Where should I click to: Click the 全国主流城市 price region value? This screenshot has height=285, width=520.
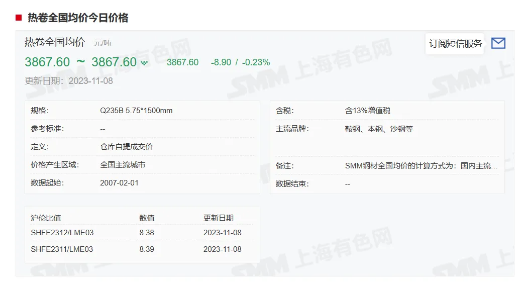(x=123, y=165)
